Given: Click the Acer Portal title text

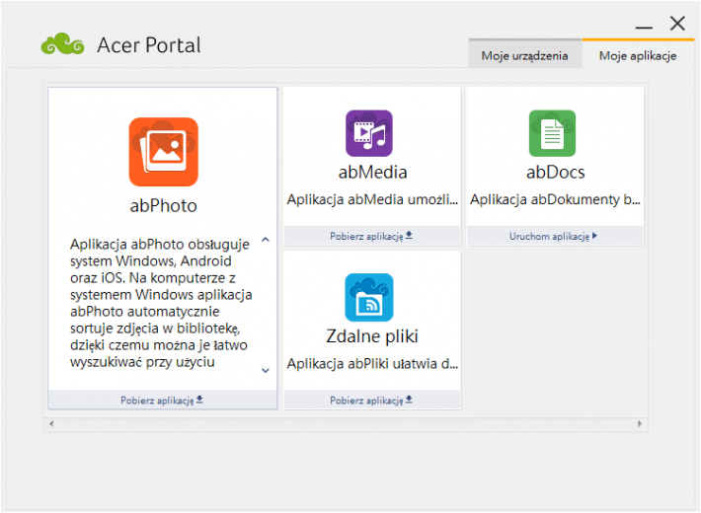Looking at the screenshot, I should coord(149,45).
